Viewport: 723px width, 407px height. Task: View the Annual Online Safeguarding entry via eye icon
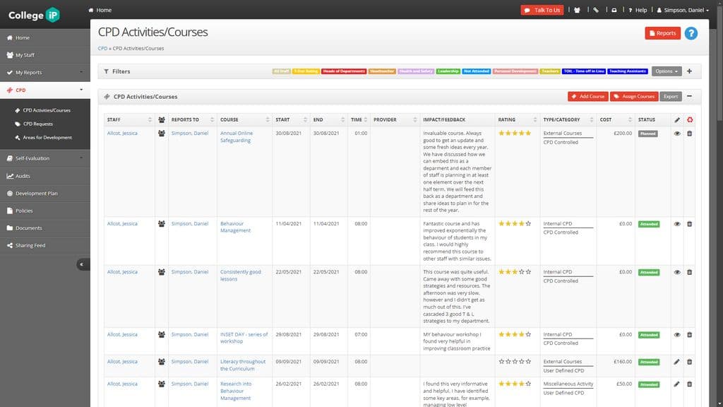click(677, 134)
